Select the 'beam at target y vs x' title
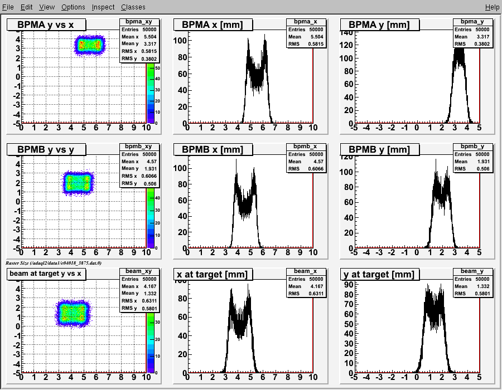The image size is (502, 390). pyautogui.click(x=46, y=274)
